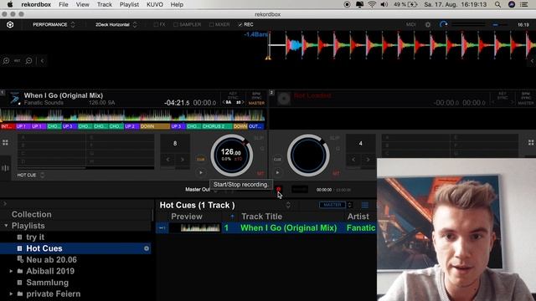Open preferences gear icon

pos(428,24)
